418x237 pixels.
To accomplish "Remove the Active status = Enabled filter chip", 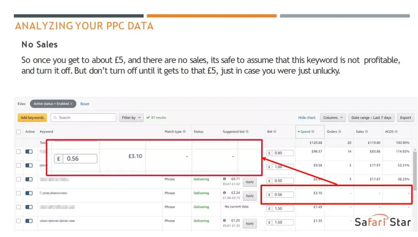I will click(x=71, y=104).
